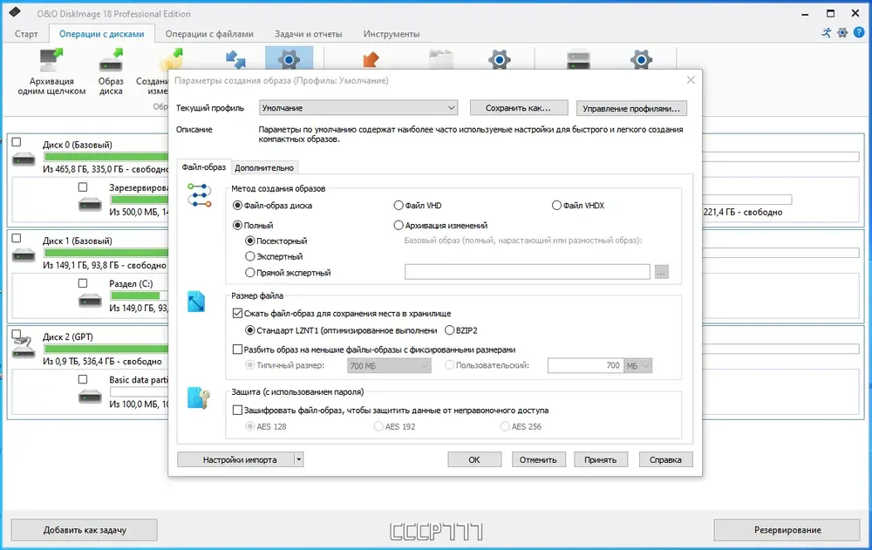Click the custom size 700 input field
This screenshot has height=550, width=872.
pos(586,365)
